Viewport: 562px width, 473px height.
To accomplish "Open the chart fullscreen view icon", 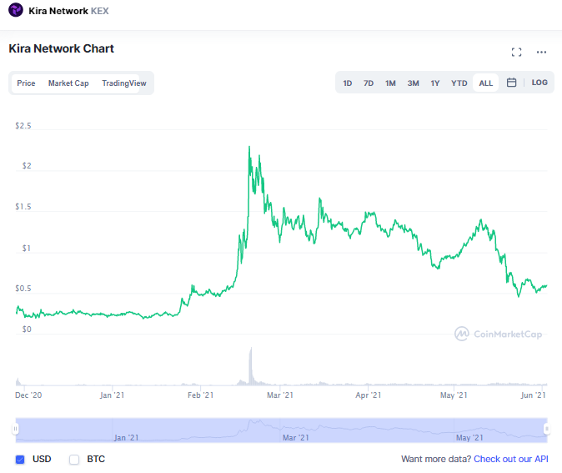I will coord(516,52).
